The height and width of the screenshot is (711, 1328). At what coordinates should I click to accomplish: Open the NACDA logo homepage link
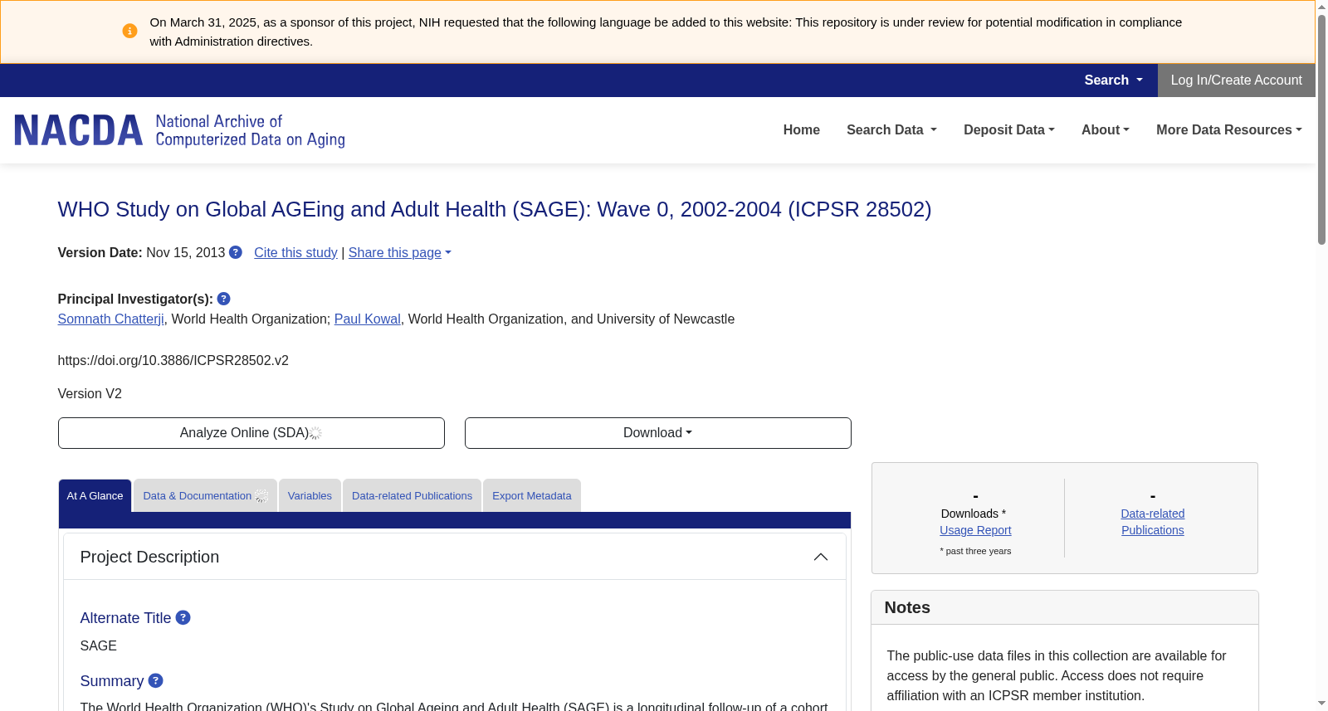pos(179,130)
